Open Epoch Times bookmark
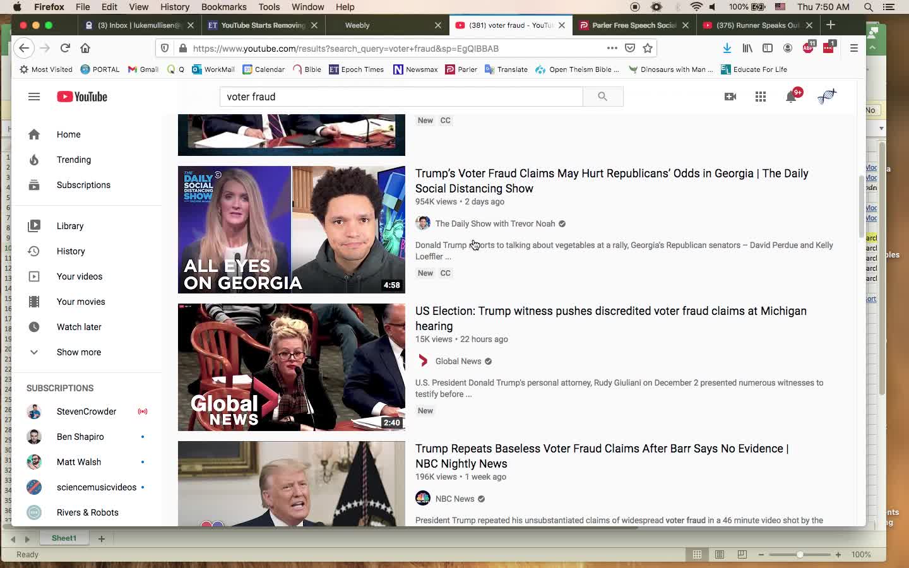Image resolution: width=909 pixels, height=568 pixels. tap(357, 69)
